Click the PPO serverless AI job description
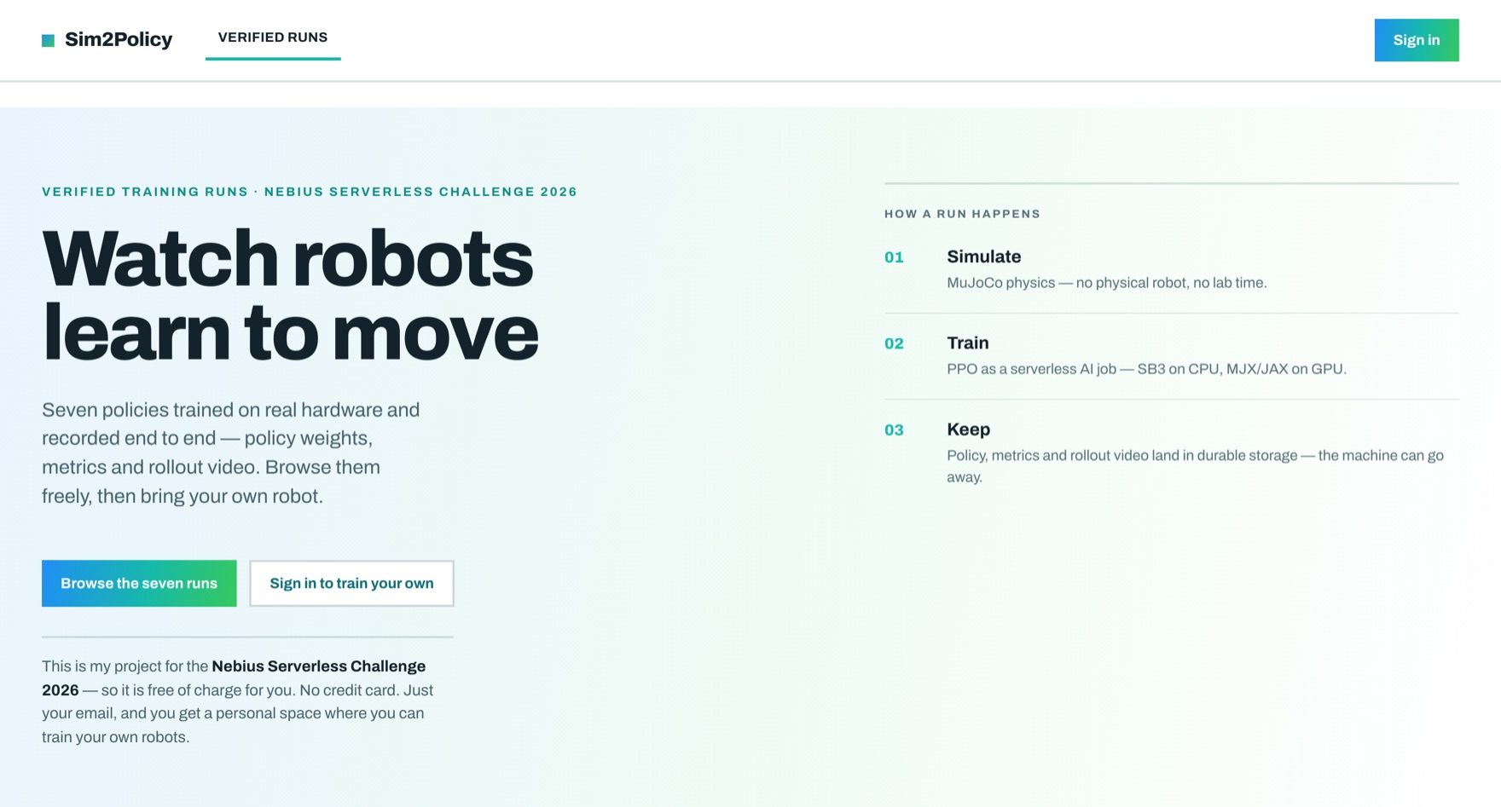 coord(1147,369)
